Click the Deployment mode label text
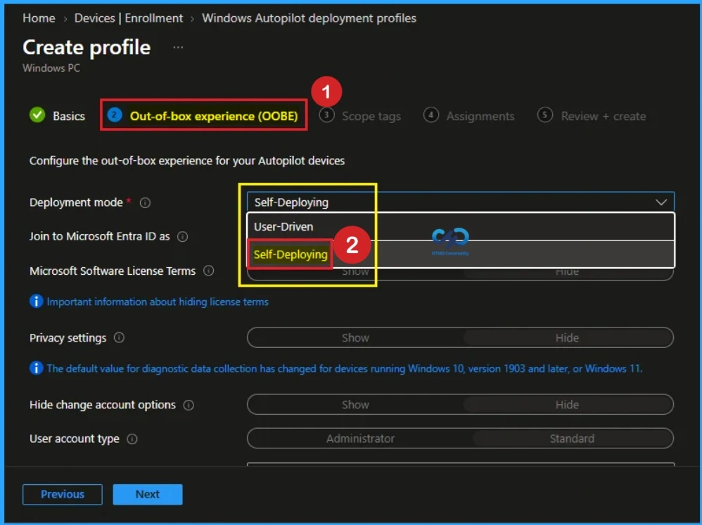This screenshot has width=702, height=525. coord(76,202)
